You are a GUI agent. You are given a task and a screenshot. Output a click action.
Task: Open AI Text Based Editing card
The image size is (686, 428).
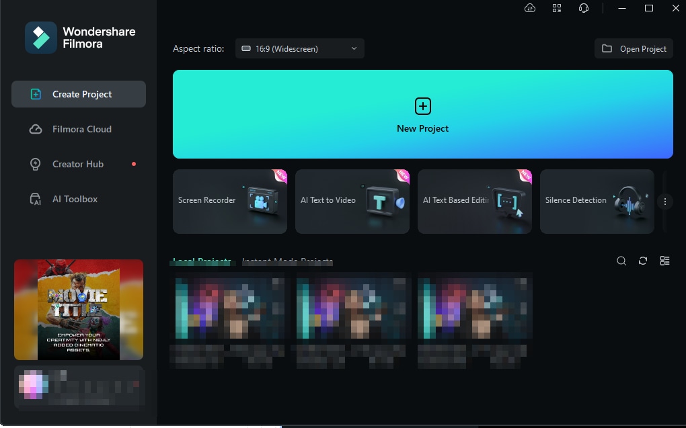pos(475,202)
